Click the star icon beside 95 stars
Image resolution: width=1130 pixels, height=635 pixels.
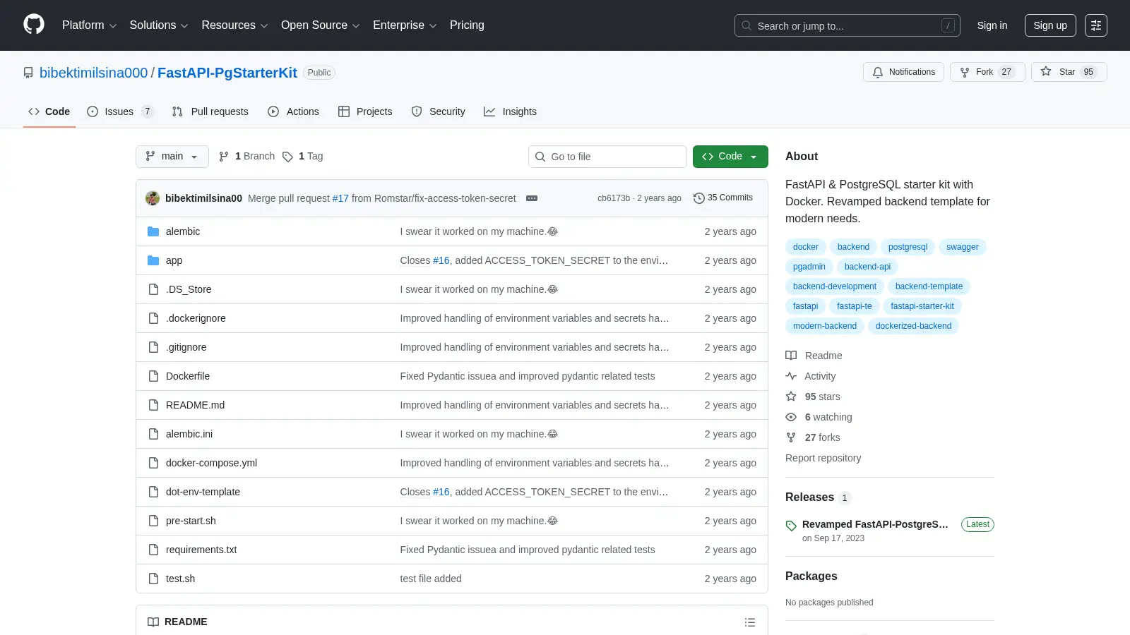pos(791,397)
